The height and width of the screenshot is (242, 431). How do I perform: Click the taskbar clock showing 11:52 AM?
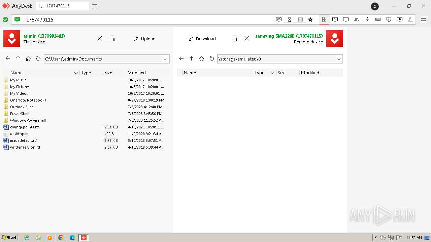(x=414, y=238)
